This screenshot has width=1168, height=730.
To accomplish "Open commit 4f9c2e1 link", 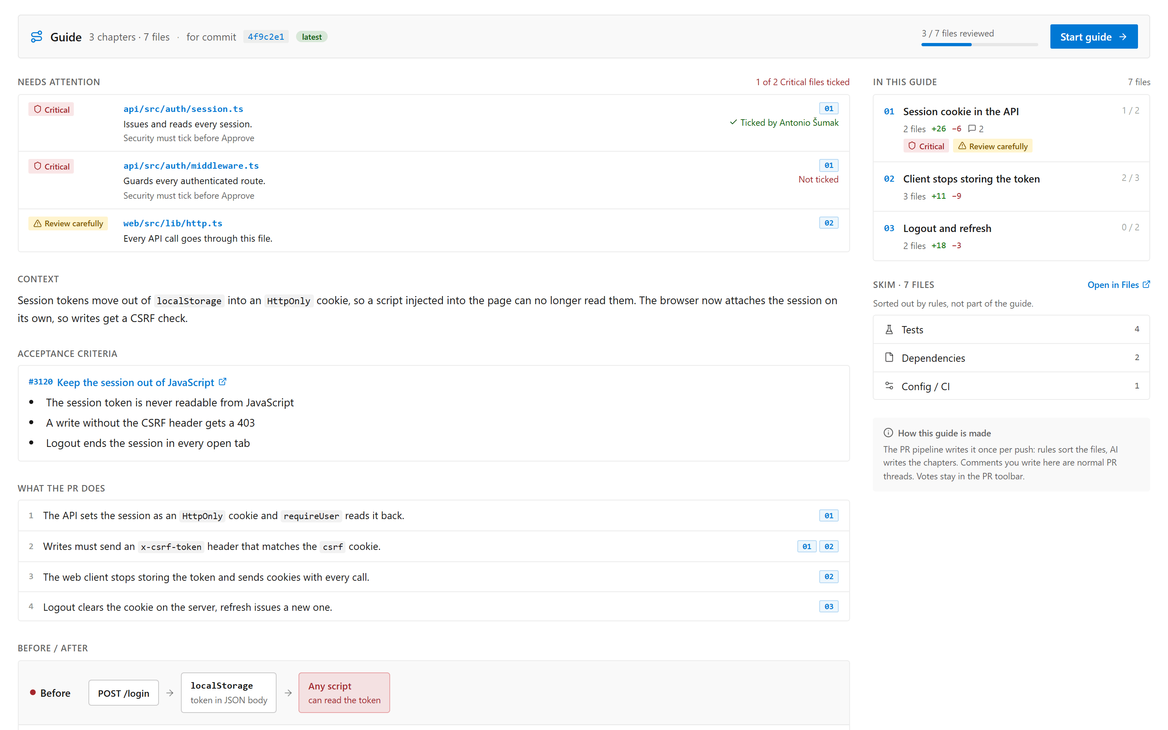I will (x=266, y=36).
